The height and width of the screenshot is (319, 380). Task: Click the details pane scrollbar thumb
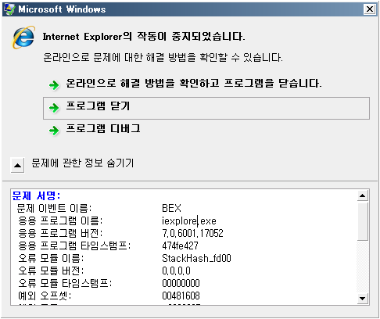362,221
